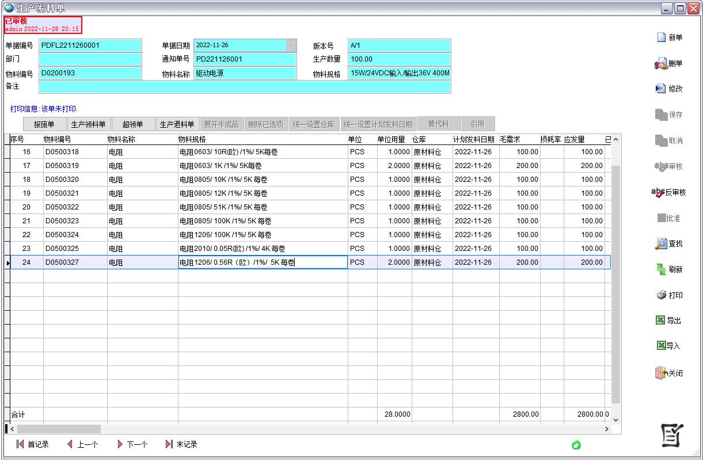Go to 首记录 first record
This screenshot has width=703, height=461.
pyautogui.click(x=33, y=444)
